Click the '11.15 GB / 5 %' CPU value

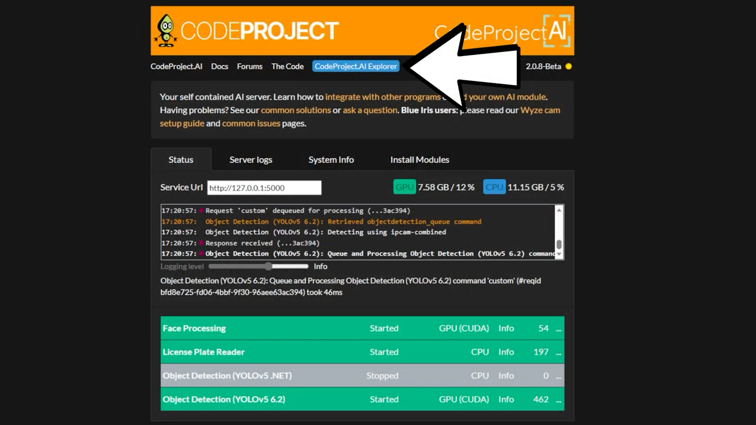click(536, 187)
